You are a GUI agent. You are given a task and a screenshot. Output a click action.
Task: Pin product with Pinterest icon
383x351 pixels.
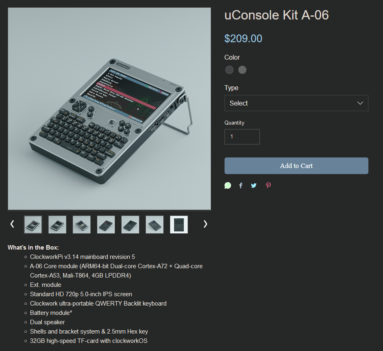click(x=268, y=185)
